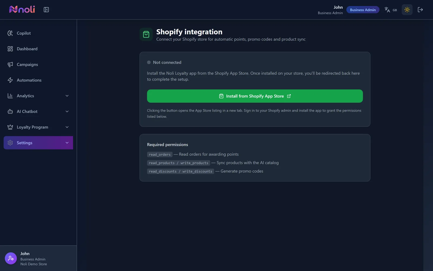
Task: Click the Business Admin badge
Action: tap(363, 10)
